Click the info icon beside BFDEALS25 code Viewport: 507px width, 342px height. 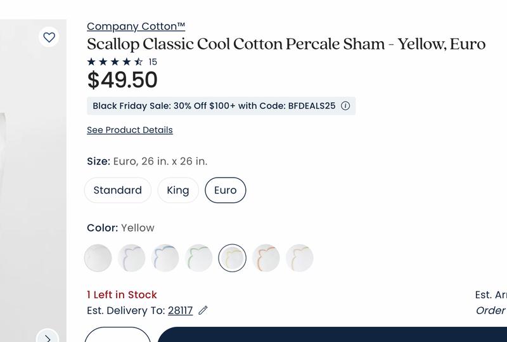(x=345, y=106)
